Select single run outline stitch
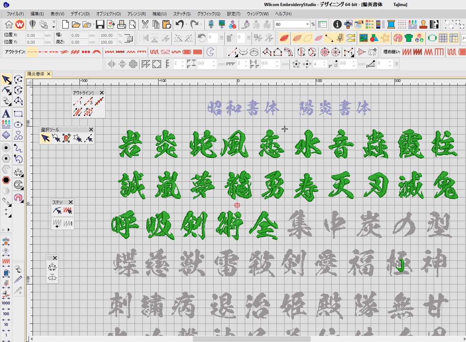This screenshot has height=342, width=466. point(32,52)
